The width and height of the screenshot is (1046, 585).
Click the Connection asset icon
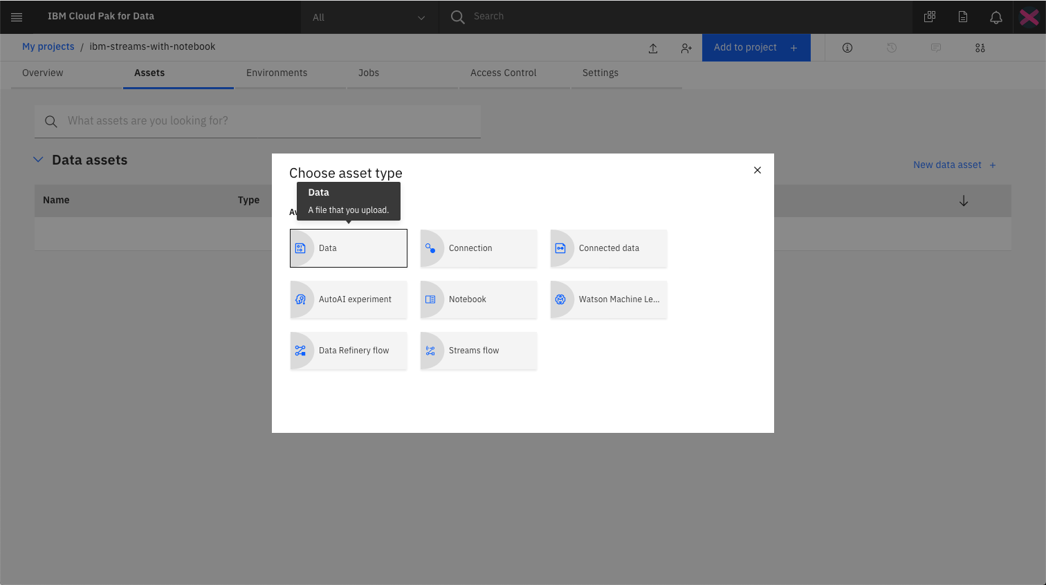point(430,248)
